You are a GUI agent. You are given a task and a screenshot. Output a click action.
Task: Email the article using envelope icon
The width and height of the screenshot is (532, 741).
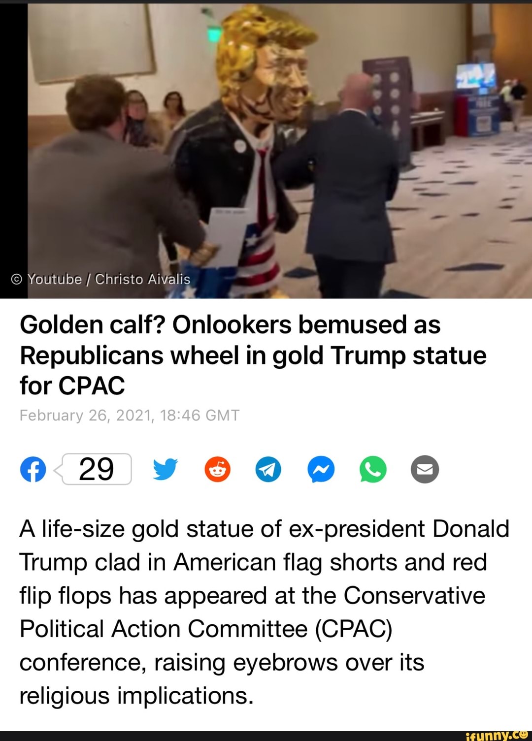point(425,469)
